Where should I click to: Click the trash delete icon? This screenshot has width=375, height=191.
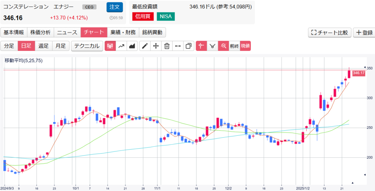[x=167, y=46]
